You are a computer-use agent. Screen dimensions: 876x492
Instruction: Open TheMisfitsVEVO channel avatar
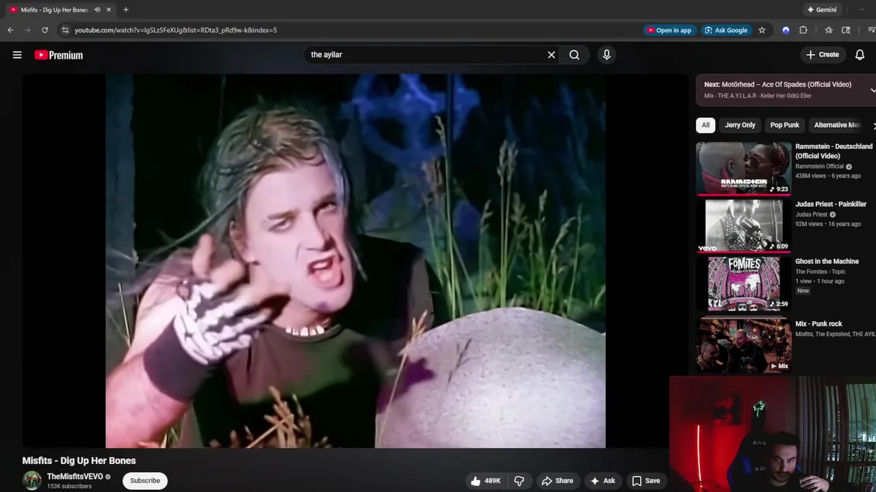pos(32,481)
